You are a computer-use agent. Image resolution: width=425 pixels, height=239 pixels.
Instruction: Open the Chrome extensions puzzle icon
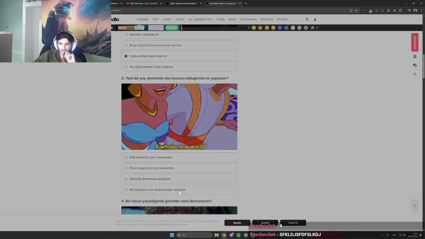click(400, 11)
